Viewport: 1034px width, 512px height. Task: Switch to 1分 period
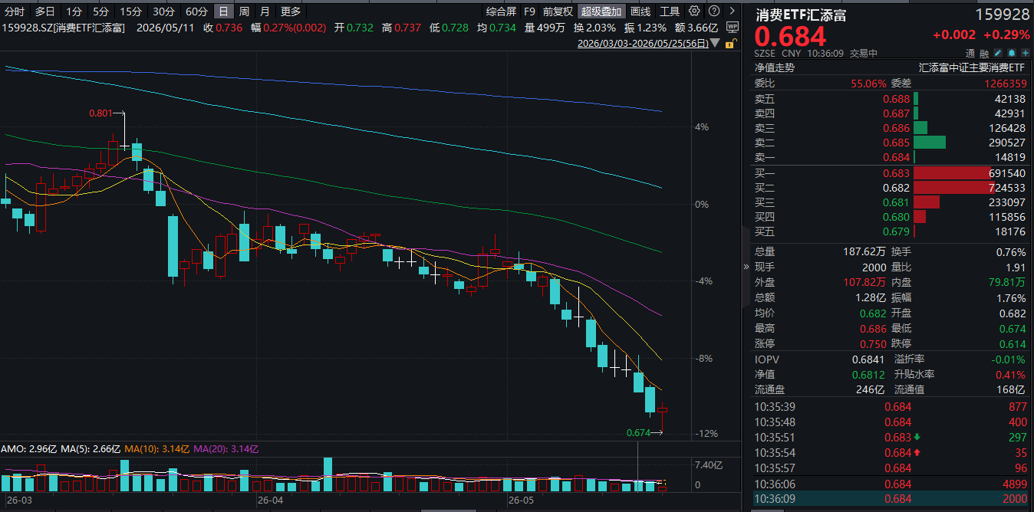click(74, 11)
